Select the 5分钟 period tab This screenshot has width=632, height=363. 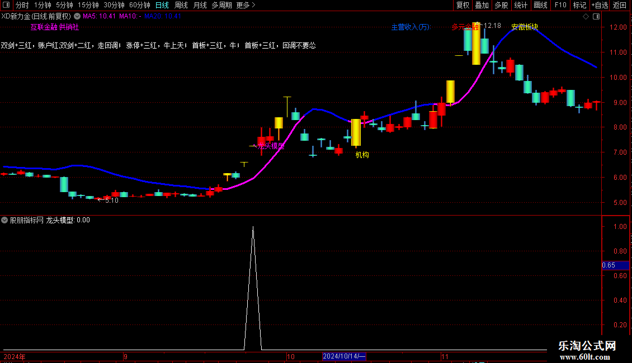[64, 5]
